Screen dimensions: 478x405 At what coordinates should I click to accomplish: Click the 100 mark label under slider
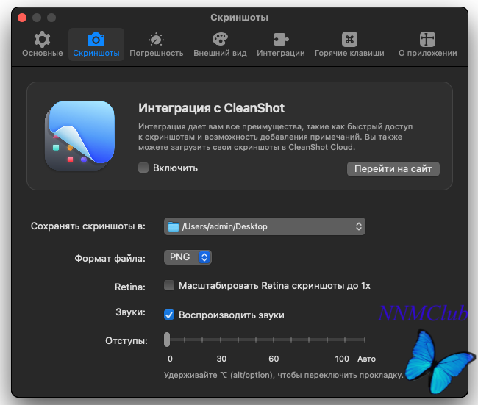(342, 359)
